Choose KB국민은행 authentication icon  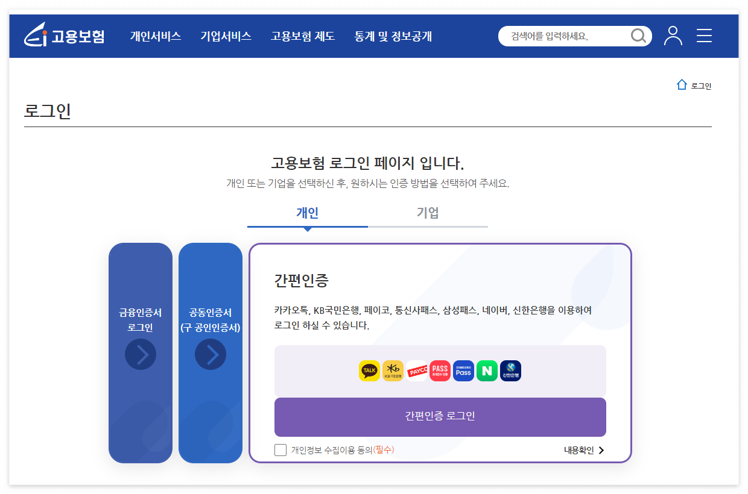click(x=393, y=370)
